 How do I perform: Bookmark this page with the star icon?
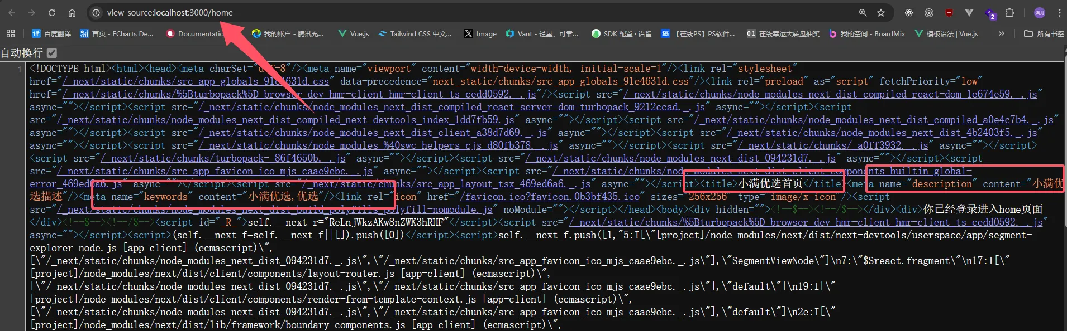point(881,12)
